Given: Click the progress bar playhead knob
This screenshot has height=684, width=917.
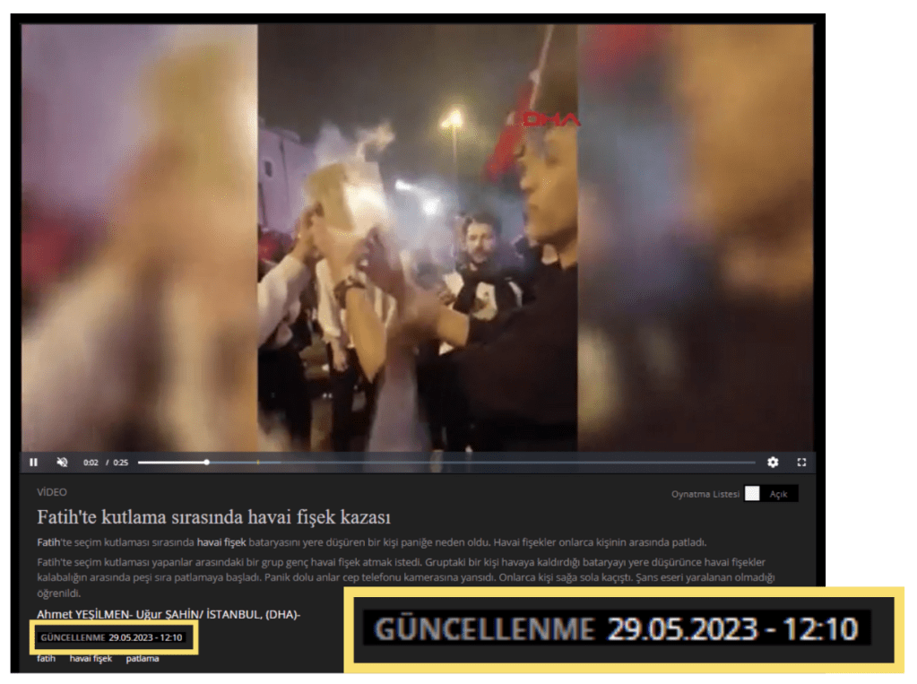Looking at the screenshot, I should click(x=207, y=463).
